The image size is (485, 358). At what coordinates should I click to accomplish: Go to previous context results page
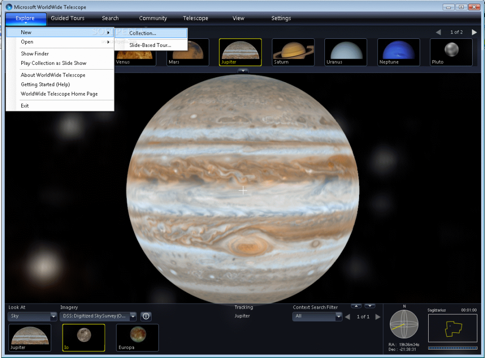tap(348, 317)
